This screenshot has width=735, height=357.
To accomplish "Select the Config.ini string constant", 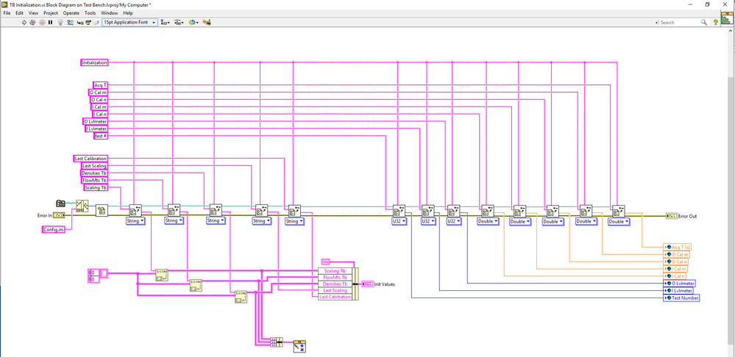I will click(54, 229).
